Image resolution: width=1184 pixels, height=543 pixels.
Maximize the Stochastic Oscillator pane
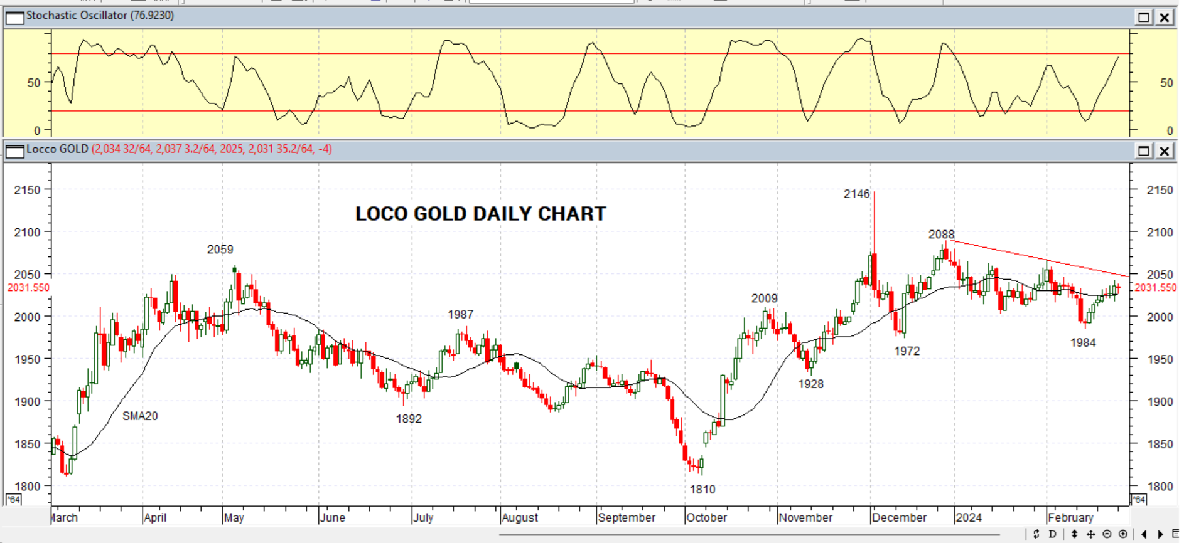pos(1144,17)
